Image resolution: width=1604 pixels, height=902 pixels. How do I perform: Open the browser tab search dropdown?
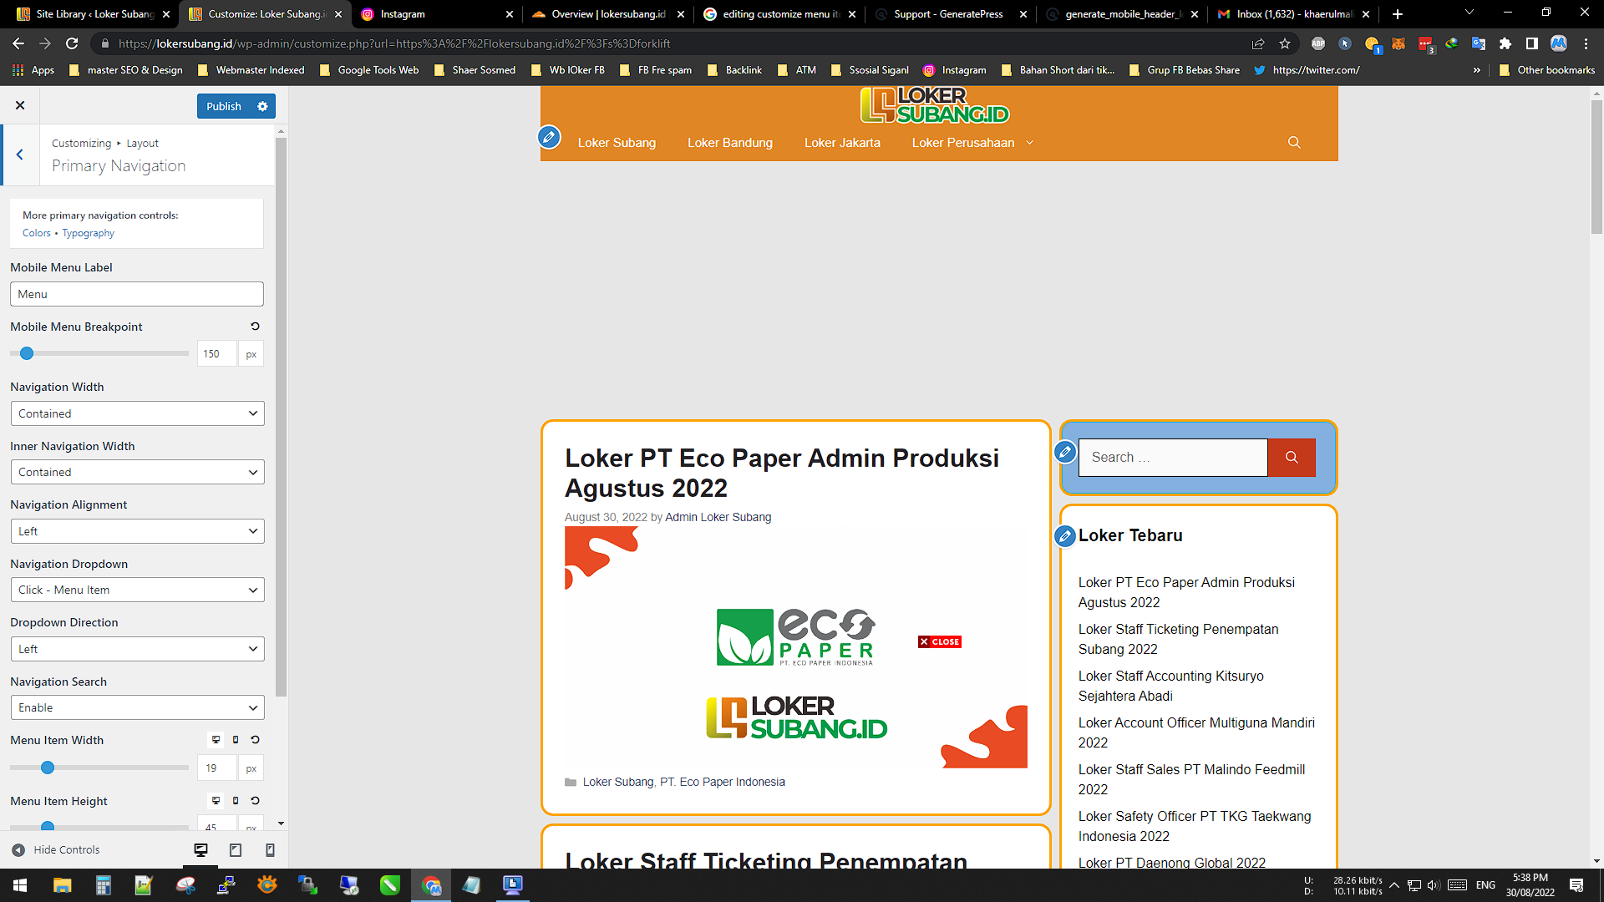pos(1469,13)
